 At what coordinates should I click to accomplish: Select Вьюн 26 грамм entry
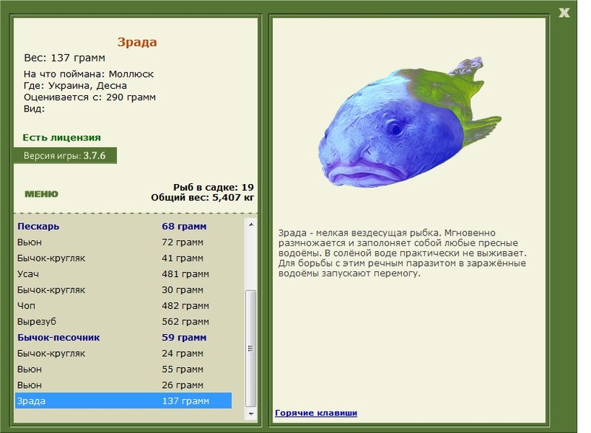[x=123, y=385]
